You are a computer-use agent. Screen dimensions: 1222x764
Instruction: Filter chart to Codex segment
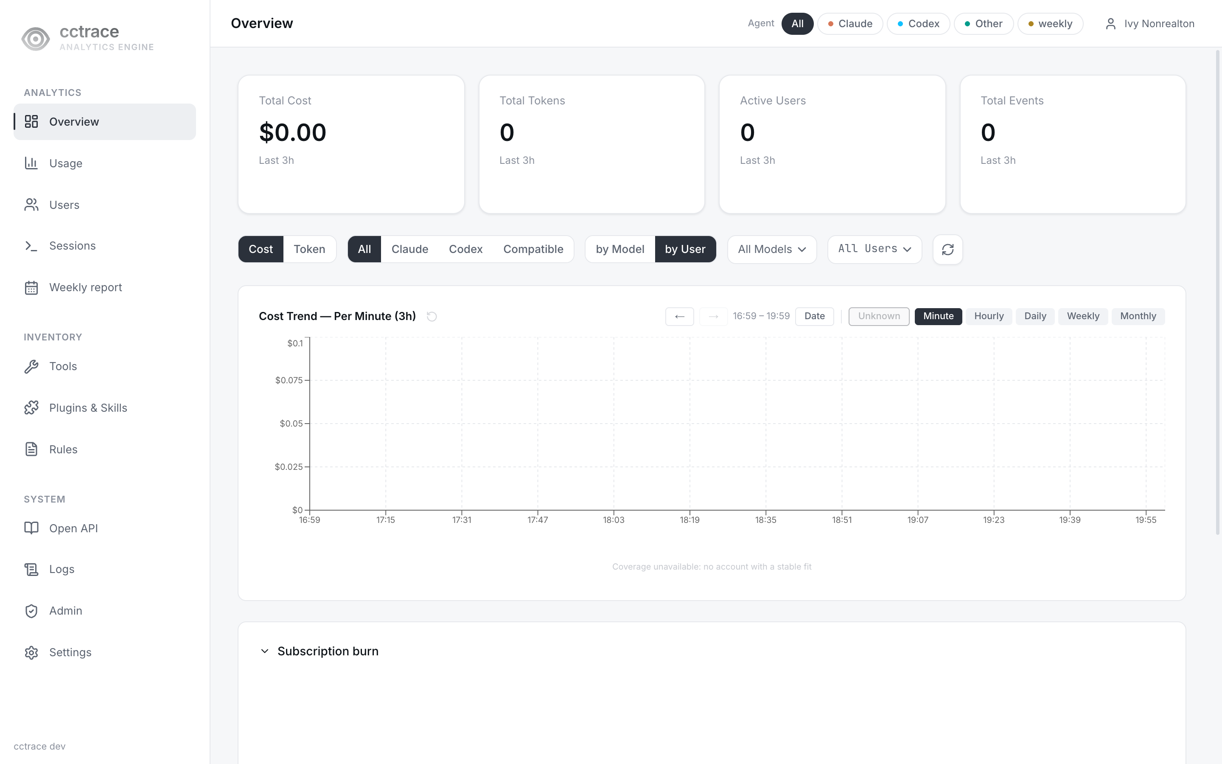(465, 249)
